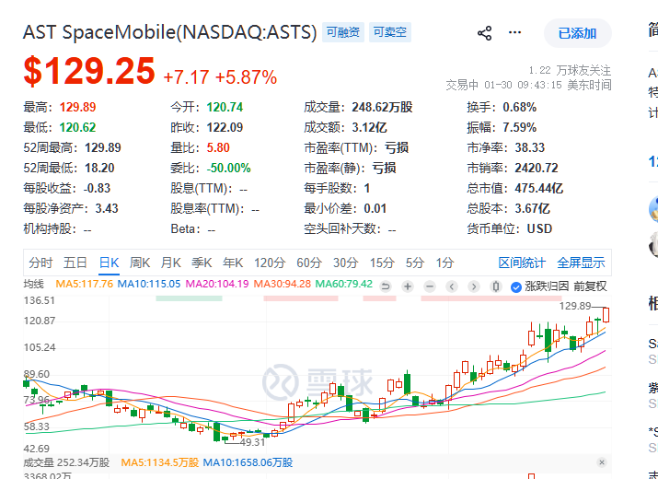Select the 年K chart tab
Image resolution: width=658 pixels, height=479 pixels.
point(233,263)
